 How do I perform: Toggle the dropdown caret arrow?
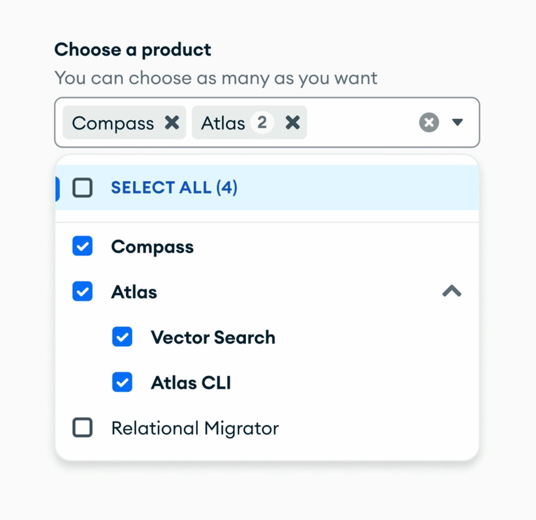458,122
